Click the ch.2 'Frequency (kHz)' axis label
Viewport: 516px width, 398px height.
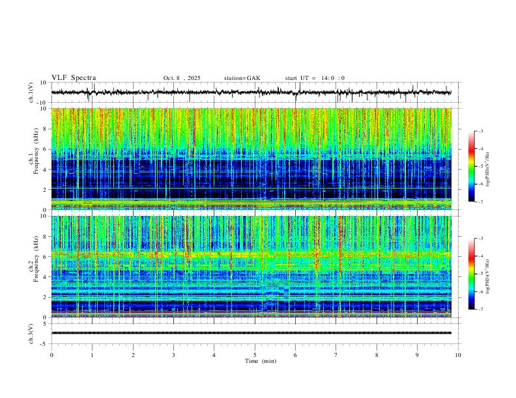36,259
